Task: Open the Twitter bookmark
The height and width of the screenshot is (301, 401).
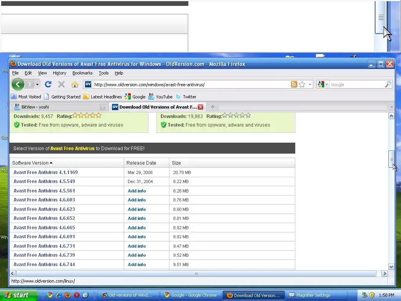Action: point(186,97)
